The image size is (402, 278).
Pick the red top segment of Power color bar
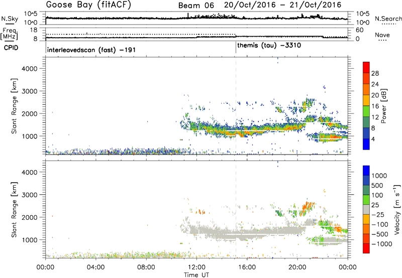pyautogui.click(x=366, y=67)
